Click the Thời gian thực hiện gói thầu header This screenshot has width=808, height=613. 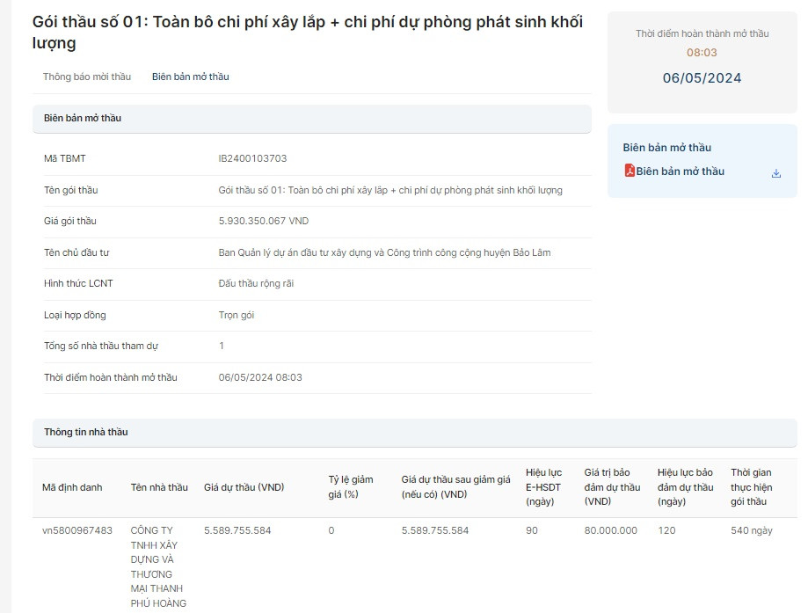click(x=752, y=486)
